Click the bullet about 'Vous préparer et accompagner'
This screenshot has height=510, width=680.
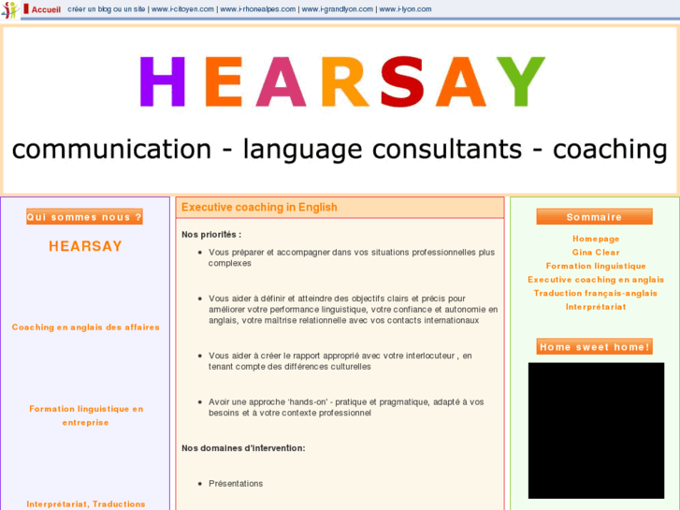352,258
